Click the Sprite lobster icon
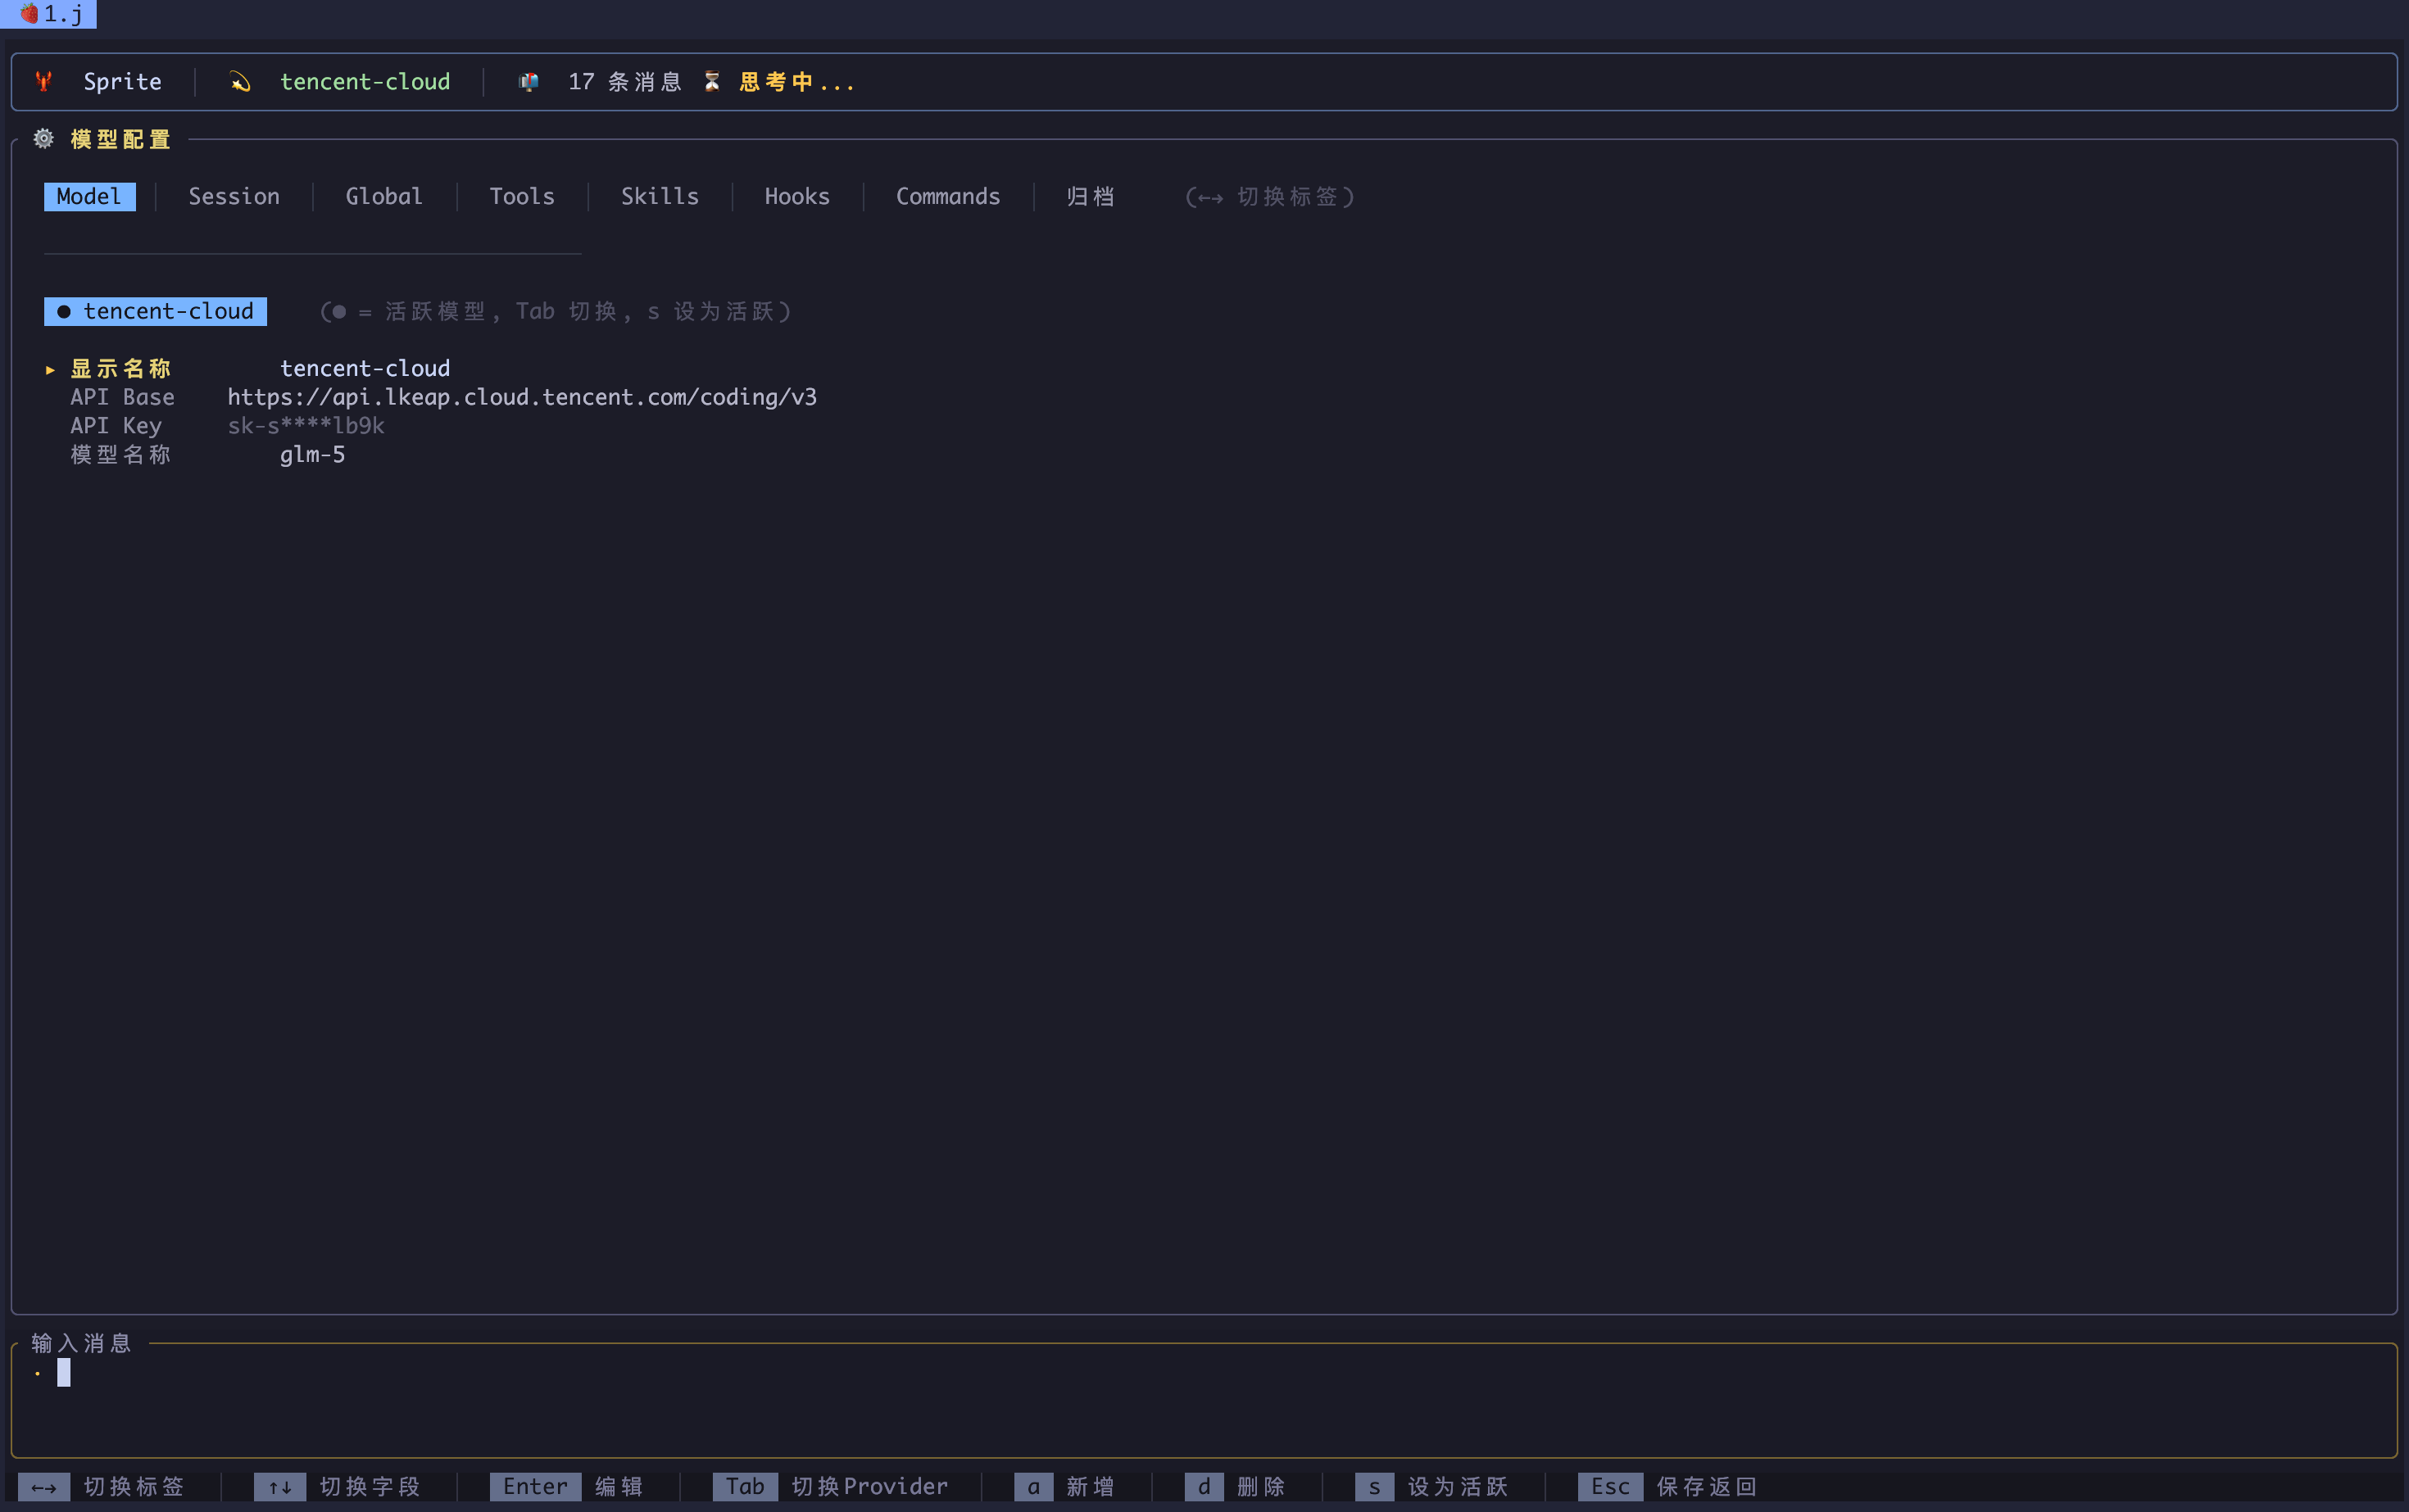This screenshot has height=1512, width=2409. click(43, 82)
